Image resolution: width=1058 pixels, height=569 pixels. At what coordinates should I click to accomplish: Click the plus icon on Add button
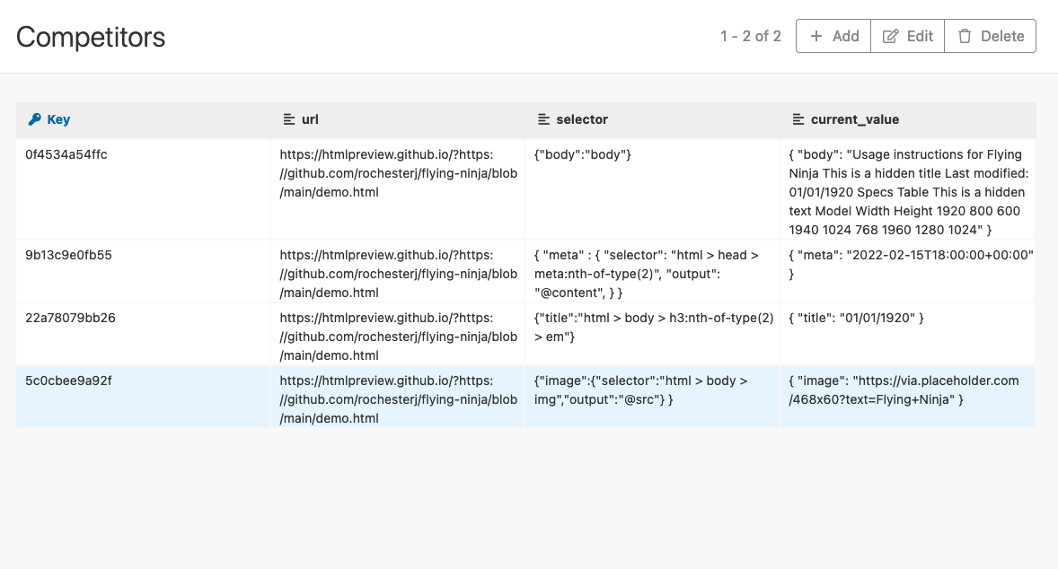[x=816, y=36]
